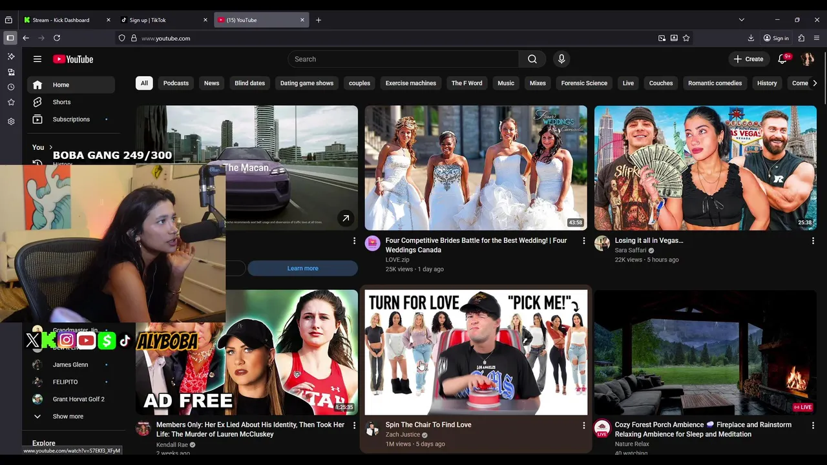The height and width of the screenshot is (465, 827).
Task: Open Cozy Forest Porch Ambience live thumbnail
Action: 706,352
